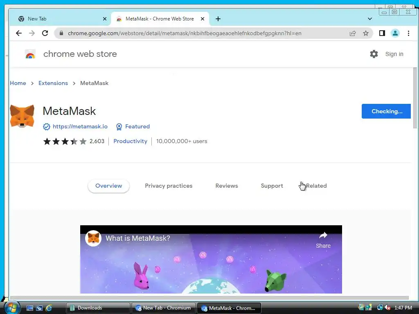Image resolution: width=419 pixels, height=314 pixels.
Task: Click the MetaMask title heading
Action: pos(69,111)
